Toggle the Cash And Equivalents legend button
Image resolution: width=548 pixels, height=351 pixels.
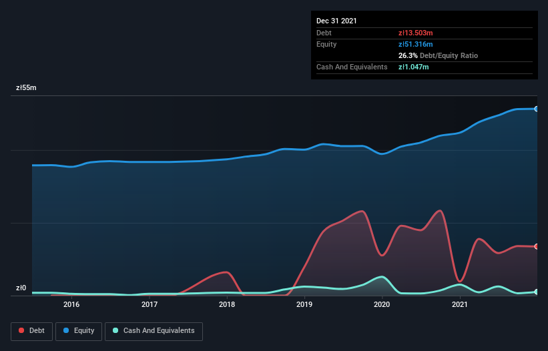click(154, 331)
